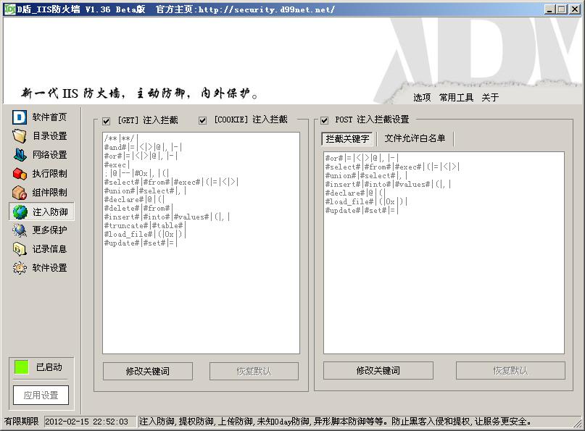The height and width of the screenshot is (431, 585).
Task: Open the 记录信息 log icon
Action: [20, 248]
